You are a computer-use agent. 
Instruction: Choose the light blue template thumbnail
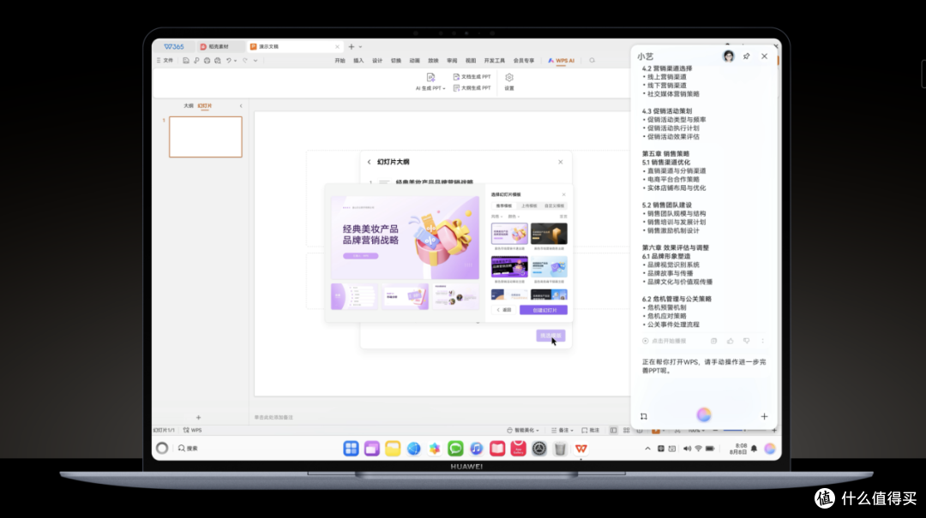549,266
